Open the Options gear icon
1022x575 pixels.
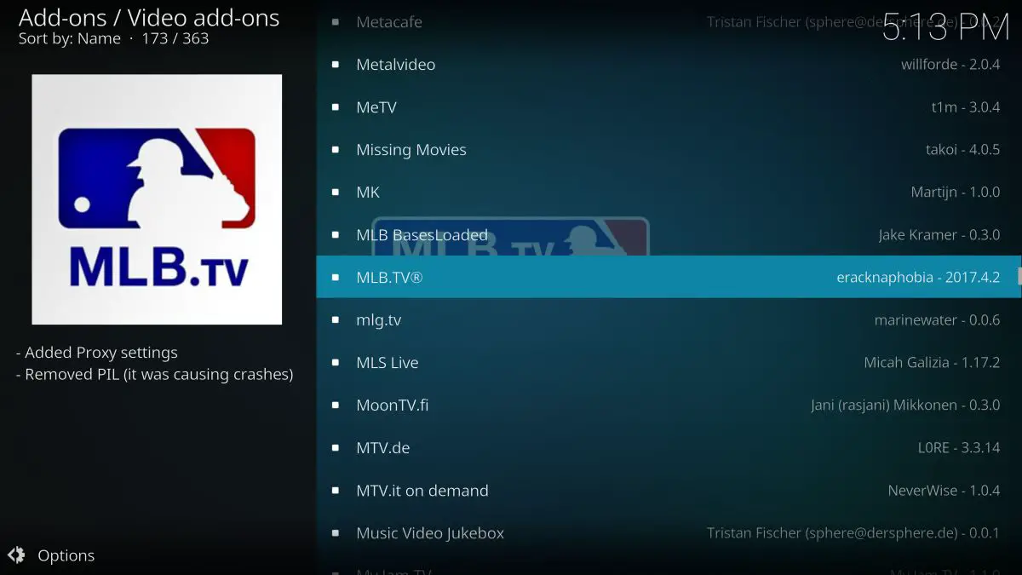(16, 555)
